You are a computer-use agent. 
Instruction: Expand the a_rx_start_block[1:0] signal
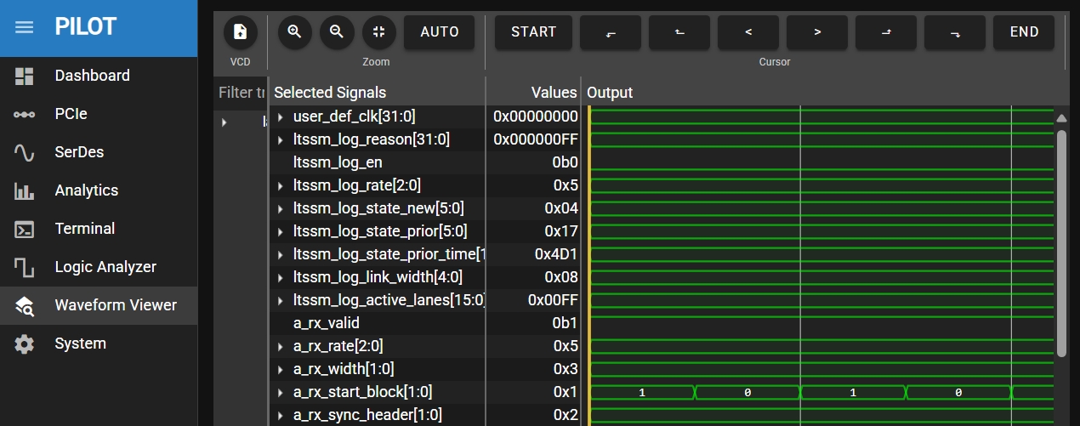coord(280,392)
